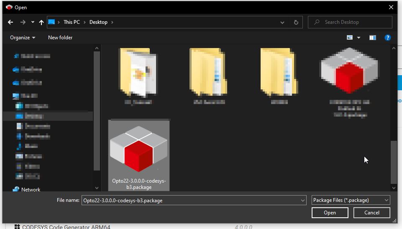Select the Opto22-3.0.0.0-codesys-b3.package file
The width and height of the screenshot is (402, 229).
[x=139, y=155]
